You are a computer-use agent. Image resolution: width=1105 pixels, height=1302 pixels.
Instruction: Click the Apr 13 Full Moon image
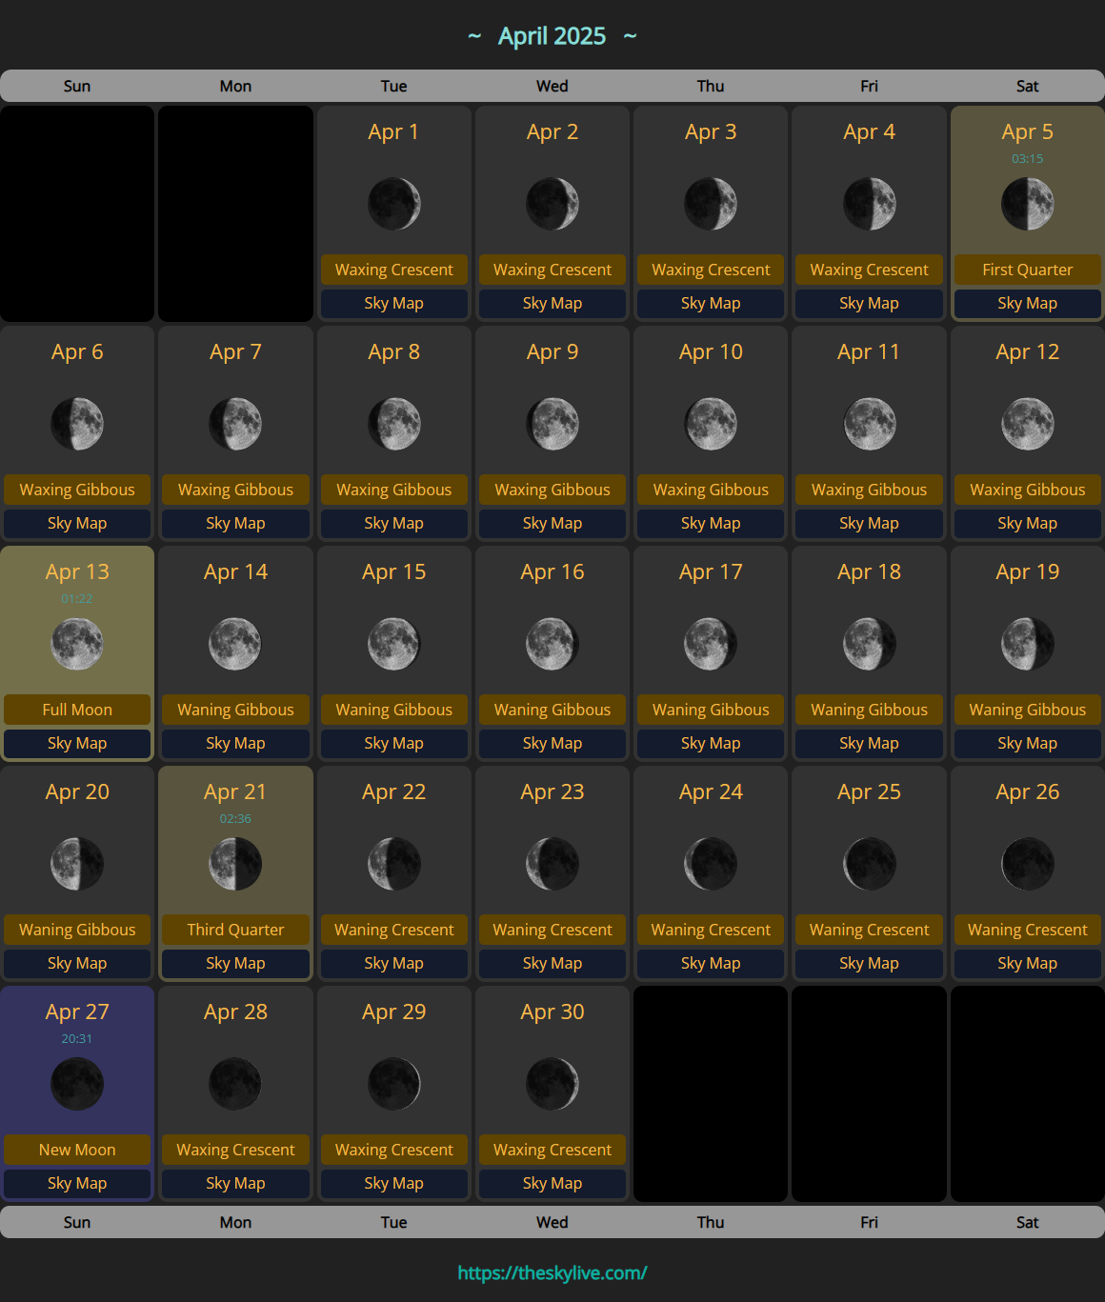[77, 644]
